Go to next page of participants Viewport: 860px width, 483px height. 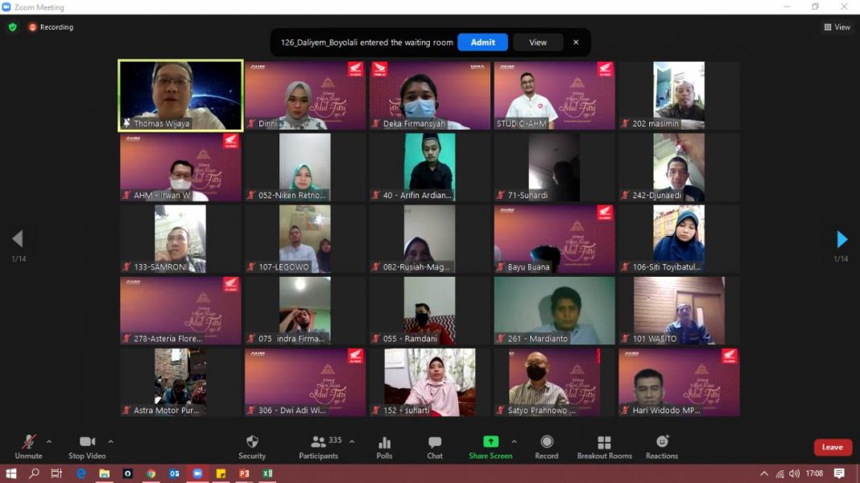841,239
